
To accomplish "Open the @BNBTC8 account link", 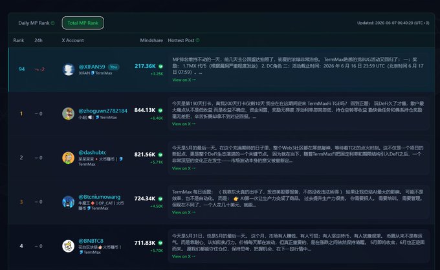I will click(91, 241).
